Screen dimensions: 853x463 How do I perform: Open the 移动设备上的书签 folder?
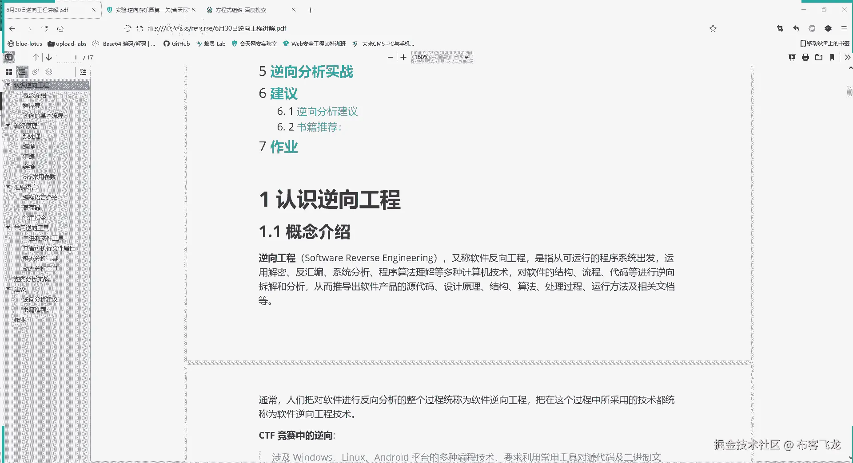pyautogui.click(x=825, y=43)
